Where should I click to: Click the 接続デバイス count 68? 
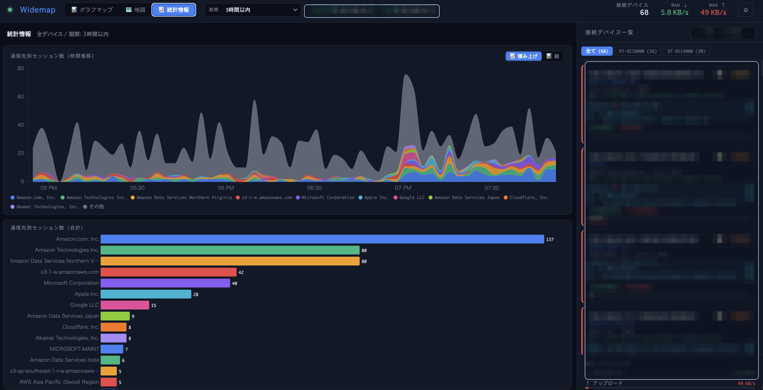pyautogui.click(x=644, y=12)
